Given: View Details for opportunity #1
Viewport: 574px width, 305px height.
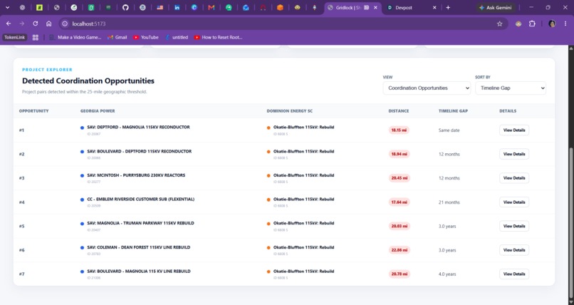Looking at the screenshot, I should click(514, 130).
